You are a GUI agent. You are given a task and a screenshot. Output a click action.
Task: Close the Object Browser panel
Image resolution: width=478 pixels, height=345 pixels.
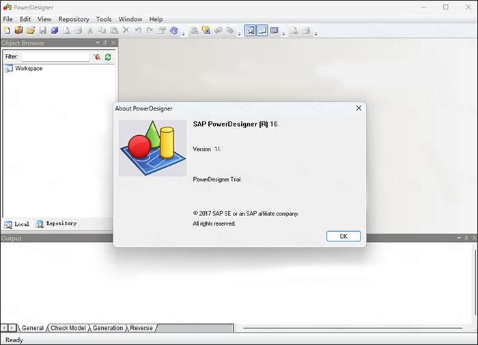113,43
